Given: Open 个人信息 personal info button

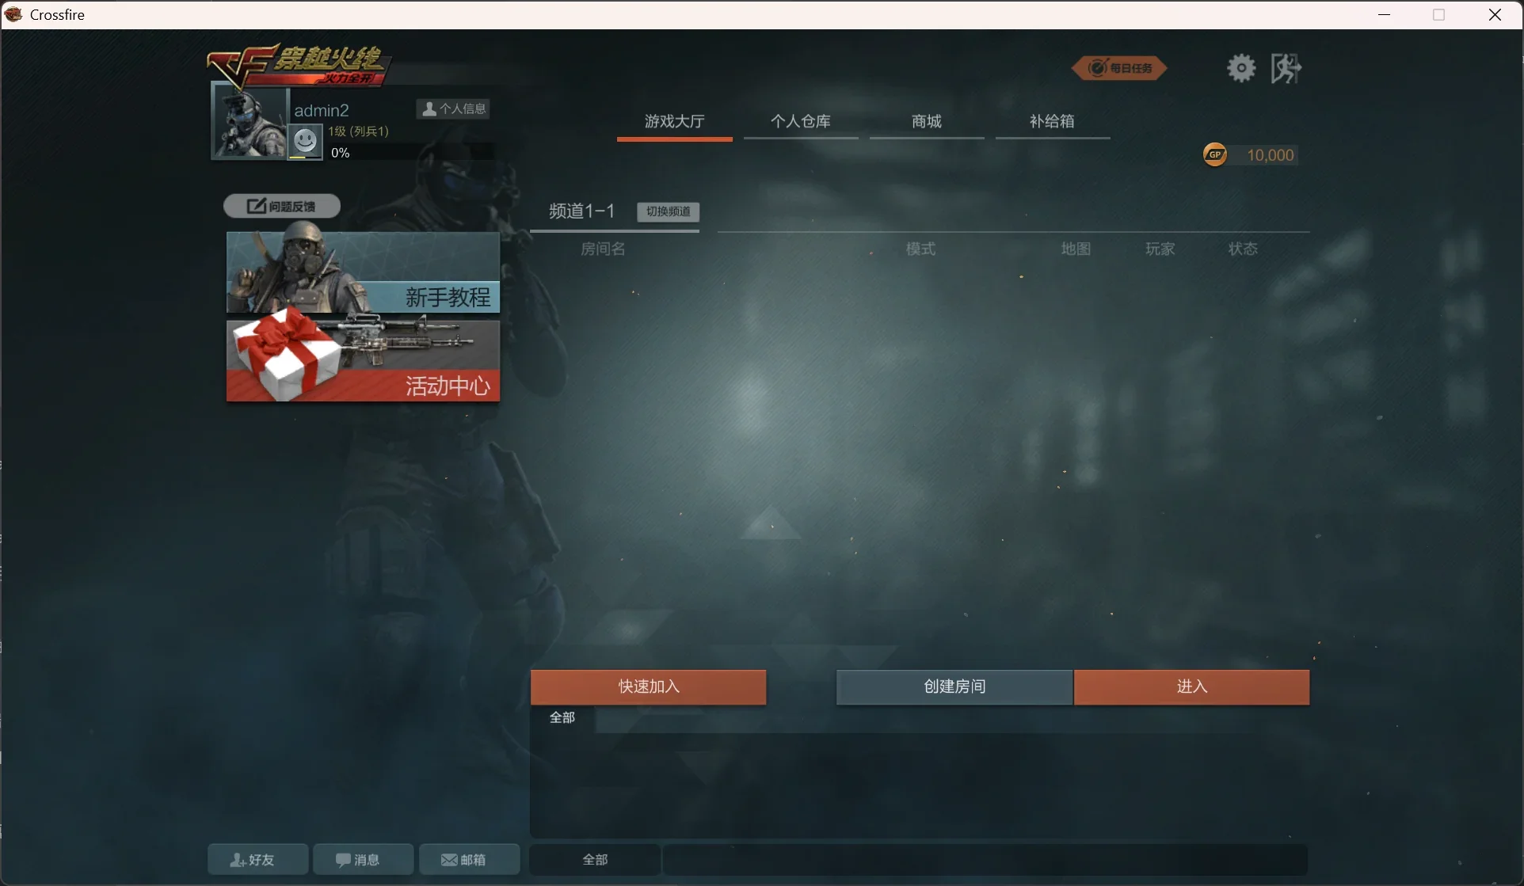Looking at the screenshot, I should click(453, 108).
